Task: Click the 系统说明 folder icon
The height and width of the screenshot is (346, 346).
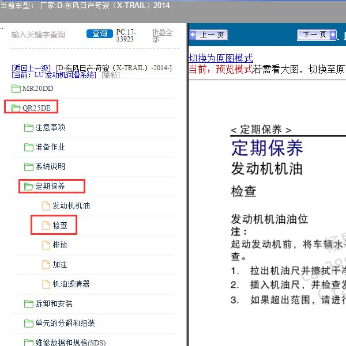Action: [x=29, y=166]
